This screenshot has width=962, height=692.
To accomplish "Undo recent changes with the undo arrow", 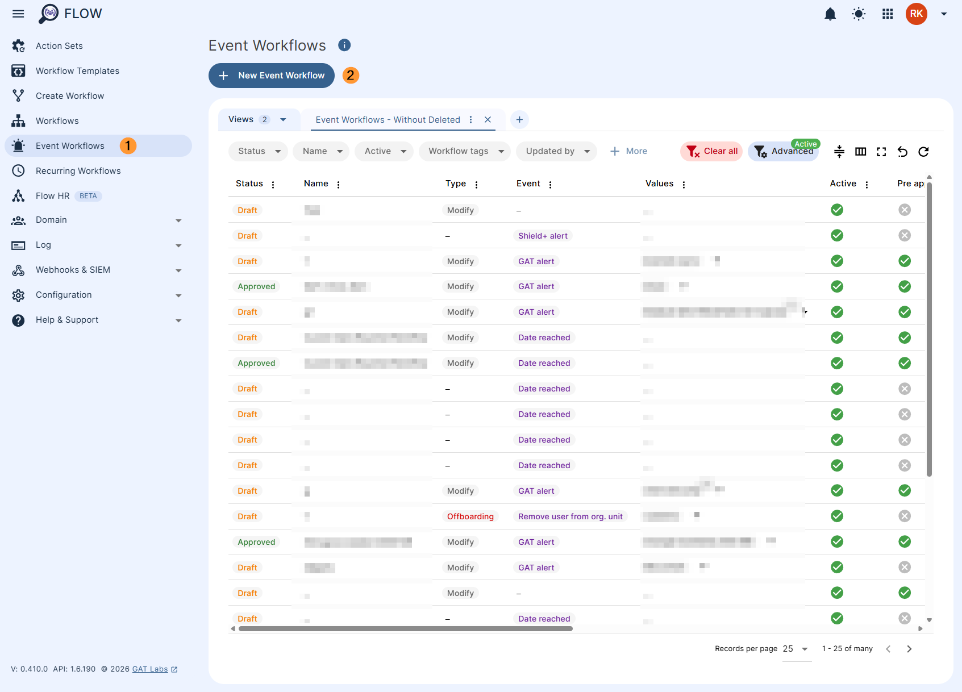I will [x=902, y=152].
